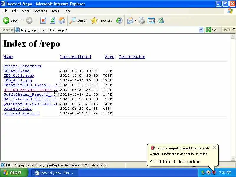Download GFShw32.exe file link
This screenshot has height=177, width=236.
click(17, 71)
